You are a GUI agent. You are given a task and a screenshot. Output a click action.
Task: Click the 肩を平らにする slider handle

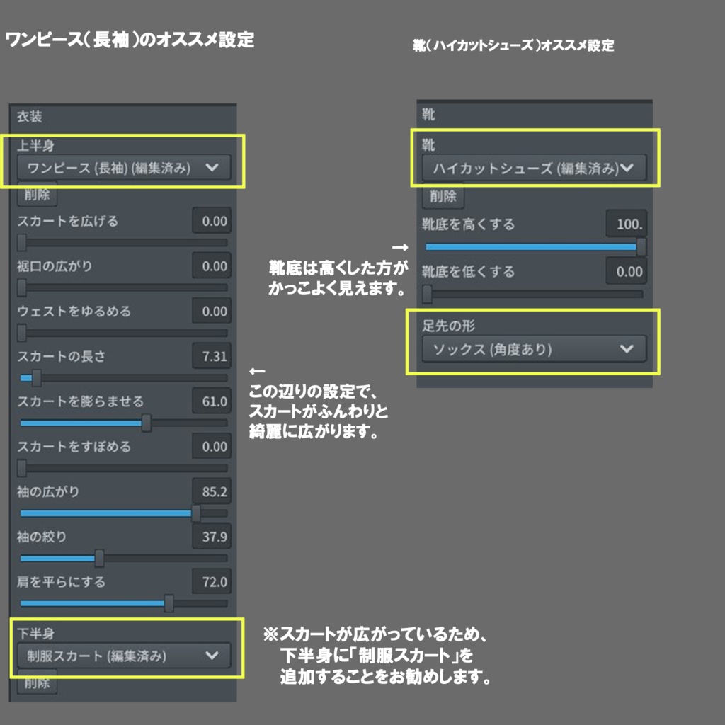(170, 605)
